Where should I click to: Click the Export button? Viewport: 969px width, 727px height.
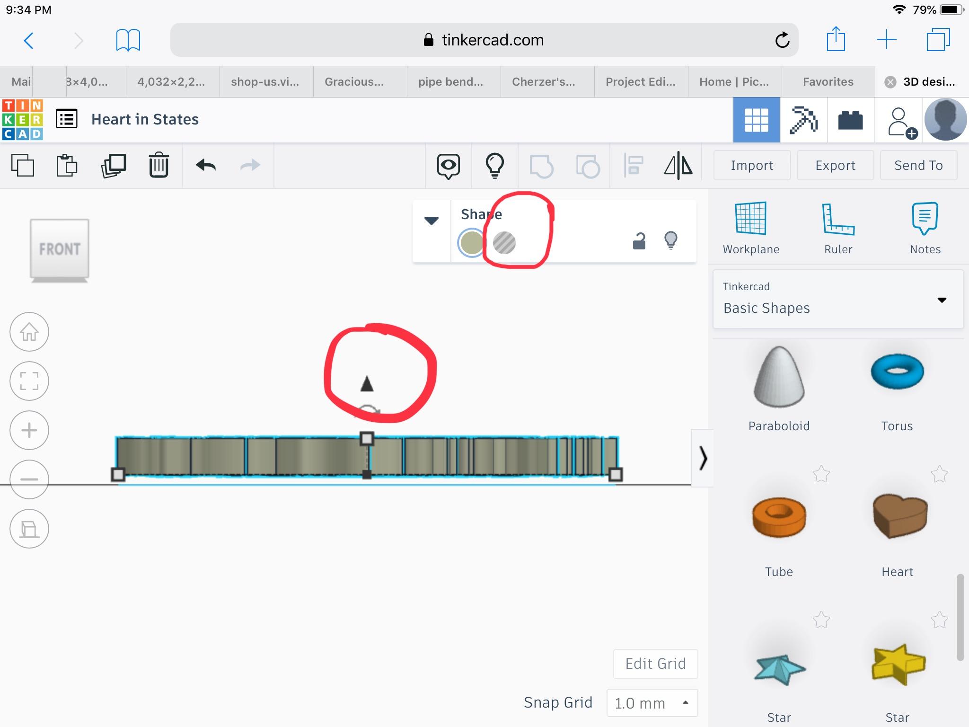coord(835,165)
